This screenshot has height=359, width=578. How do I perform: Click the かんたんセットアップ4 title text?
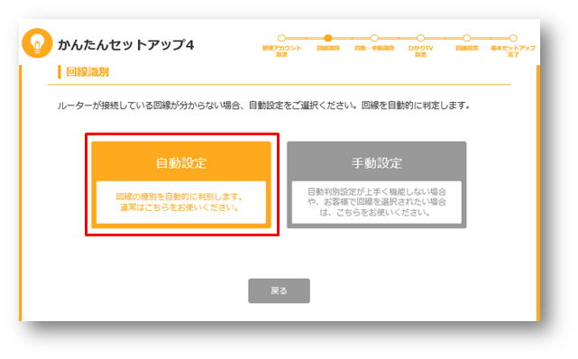pyautogui.click(x=125, y=45)
